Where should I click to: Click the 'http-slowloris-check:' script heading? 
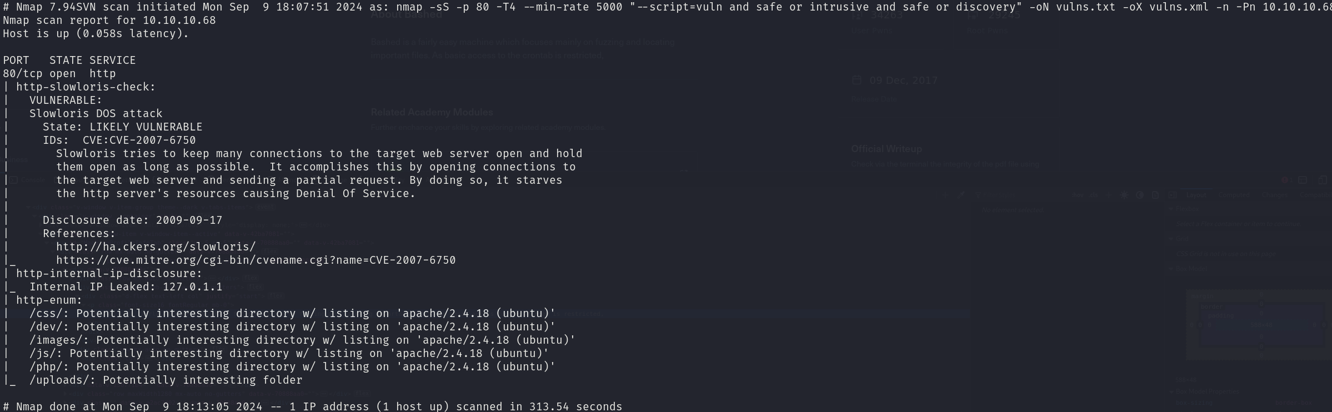(x=86, y=87)
